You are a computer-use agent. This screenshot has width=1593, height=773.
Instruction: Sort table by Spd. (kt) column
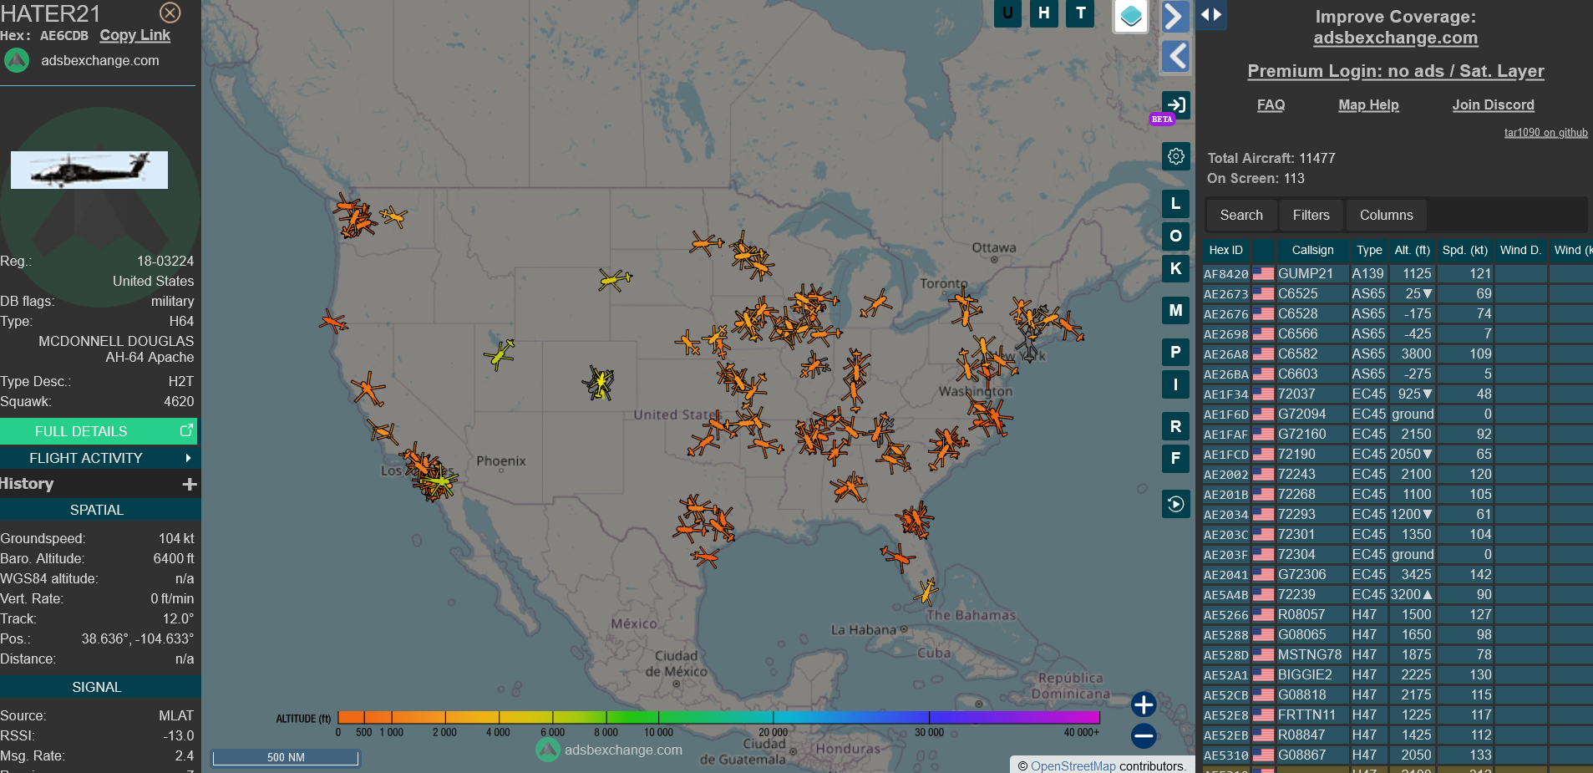(1464, 250)
